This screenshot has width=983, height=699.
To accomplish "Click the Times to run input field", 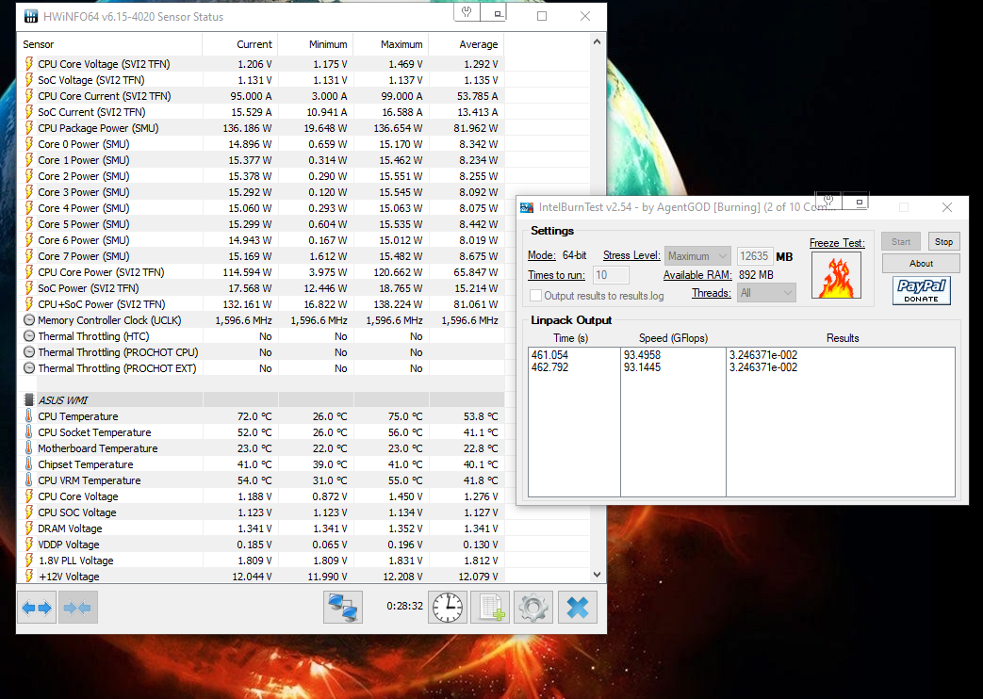I will click(612, 275).
